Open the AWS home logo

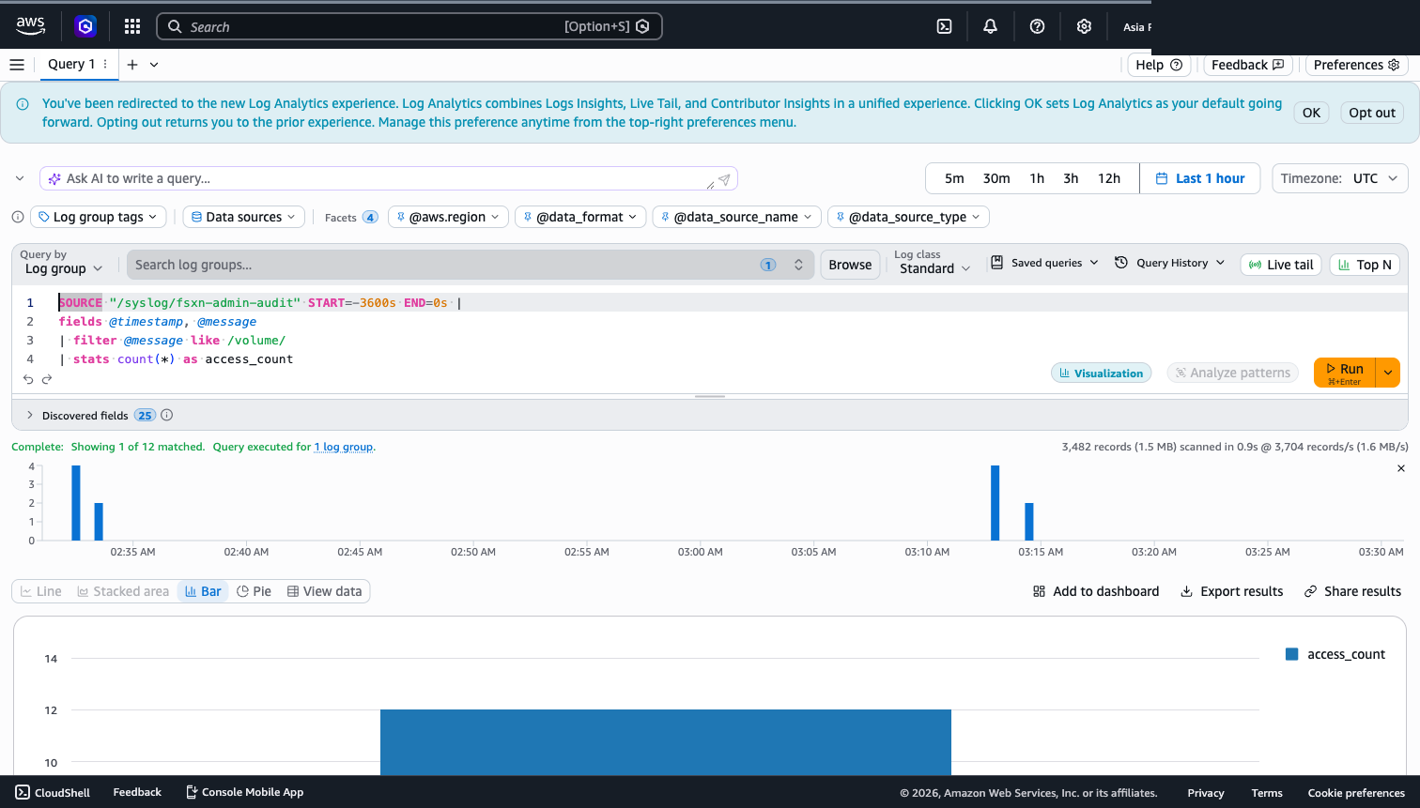click(30, 26)
